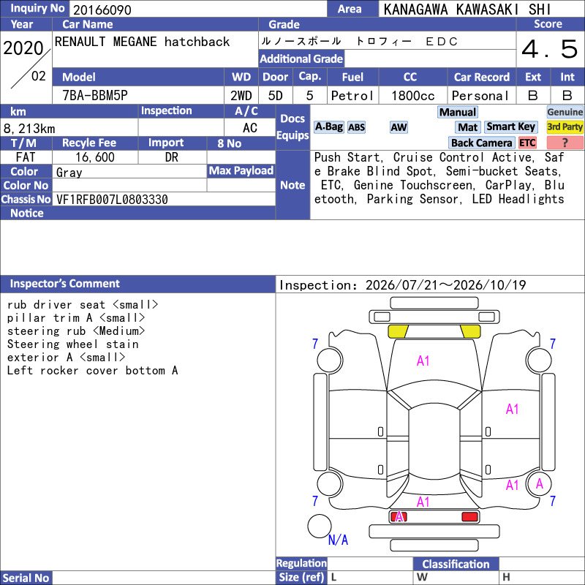Click the red ETC badge

pos(527,143)
